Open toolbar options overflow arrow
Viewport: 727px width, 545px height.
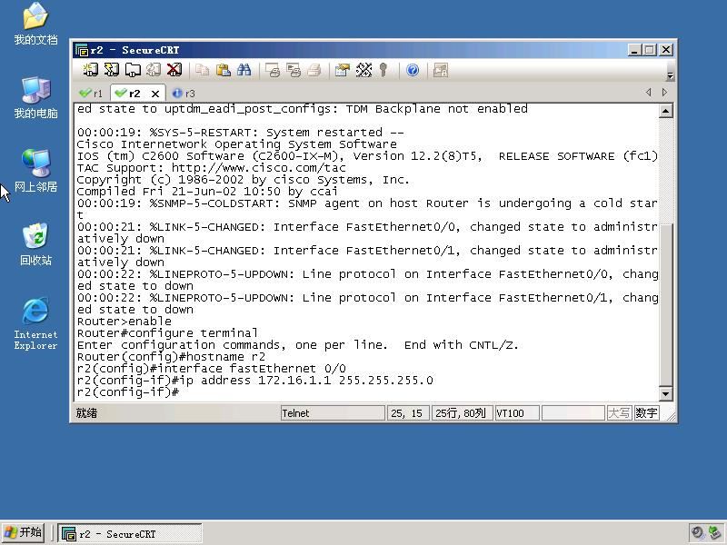[x=670, y=74]
